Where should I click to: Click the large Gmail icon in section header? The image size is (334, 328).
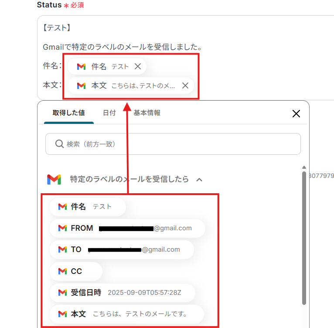pos(54,179)
